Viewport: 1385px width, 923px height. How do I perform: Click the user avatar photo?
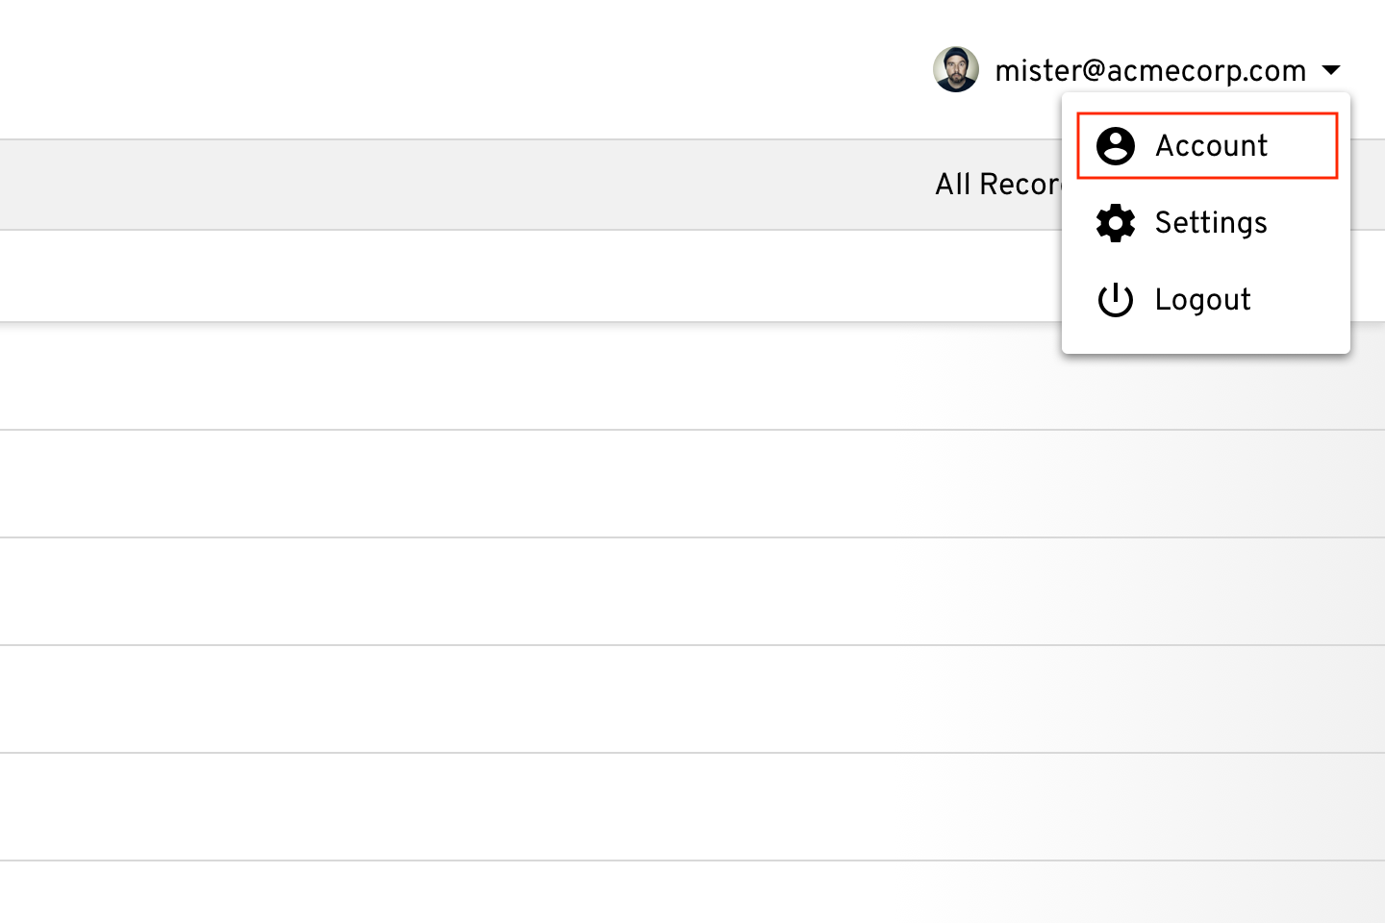[x=956, y=69]
